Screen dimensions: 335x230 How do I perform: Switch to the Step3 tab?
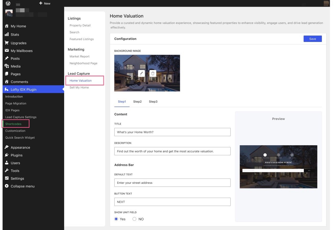point(153,102)
